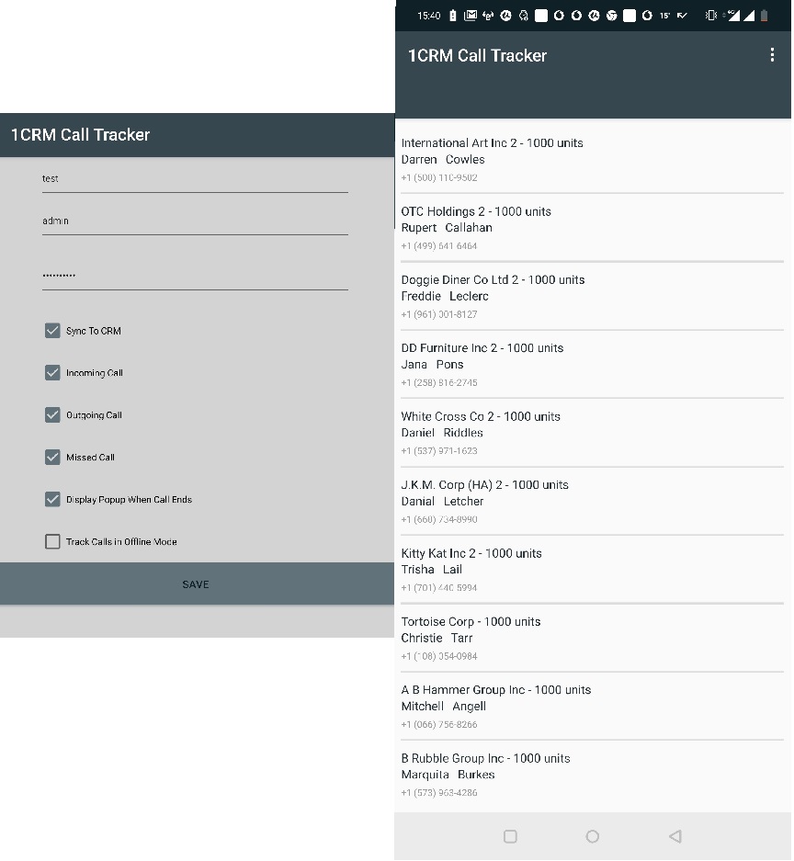Click the phone number under Freddie Leclerc
794x861 pixels.
point(438,314)
